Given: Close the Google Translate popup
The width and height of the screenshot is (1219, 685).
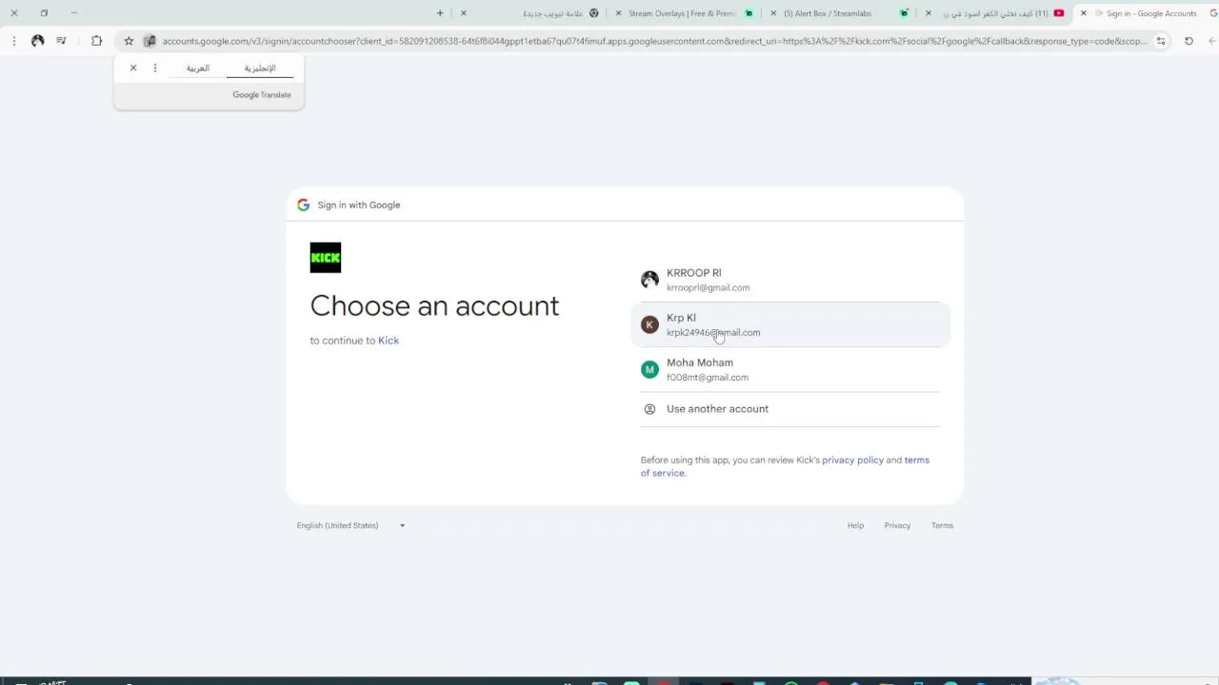Looking at the screenshot, I should (133, 68).
